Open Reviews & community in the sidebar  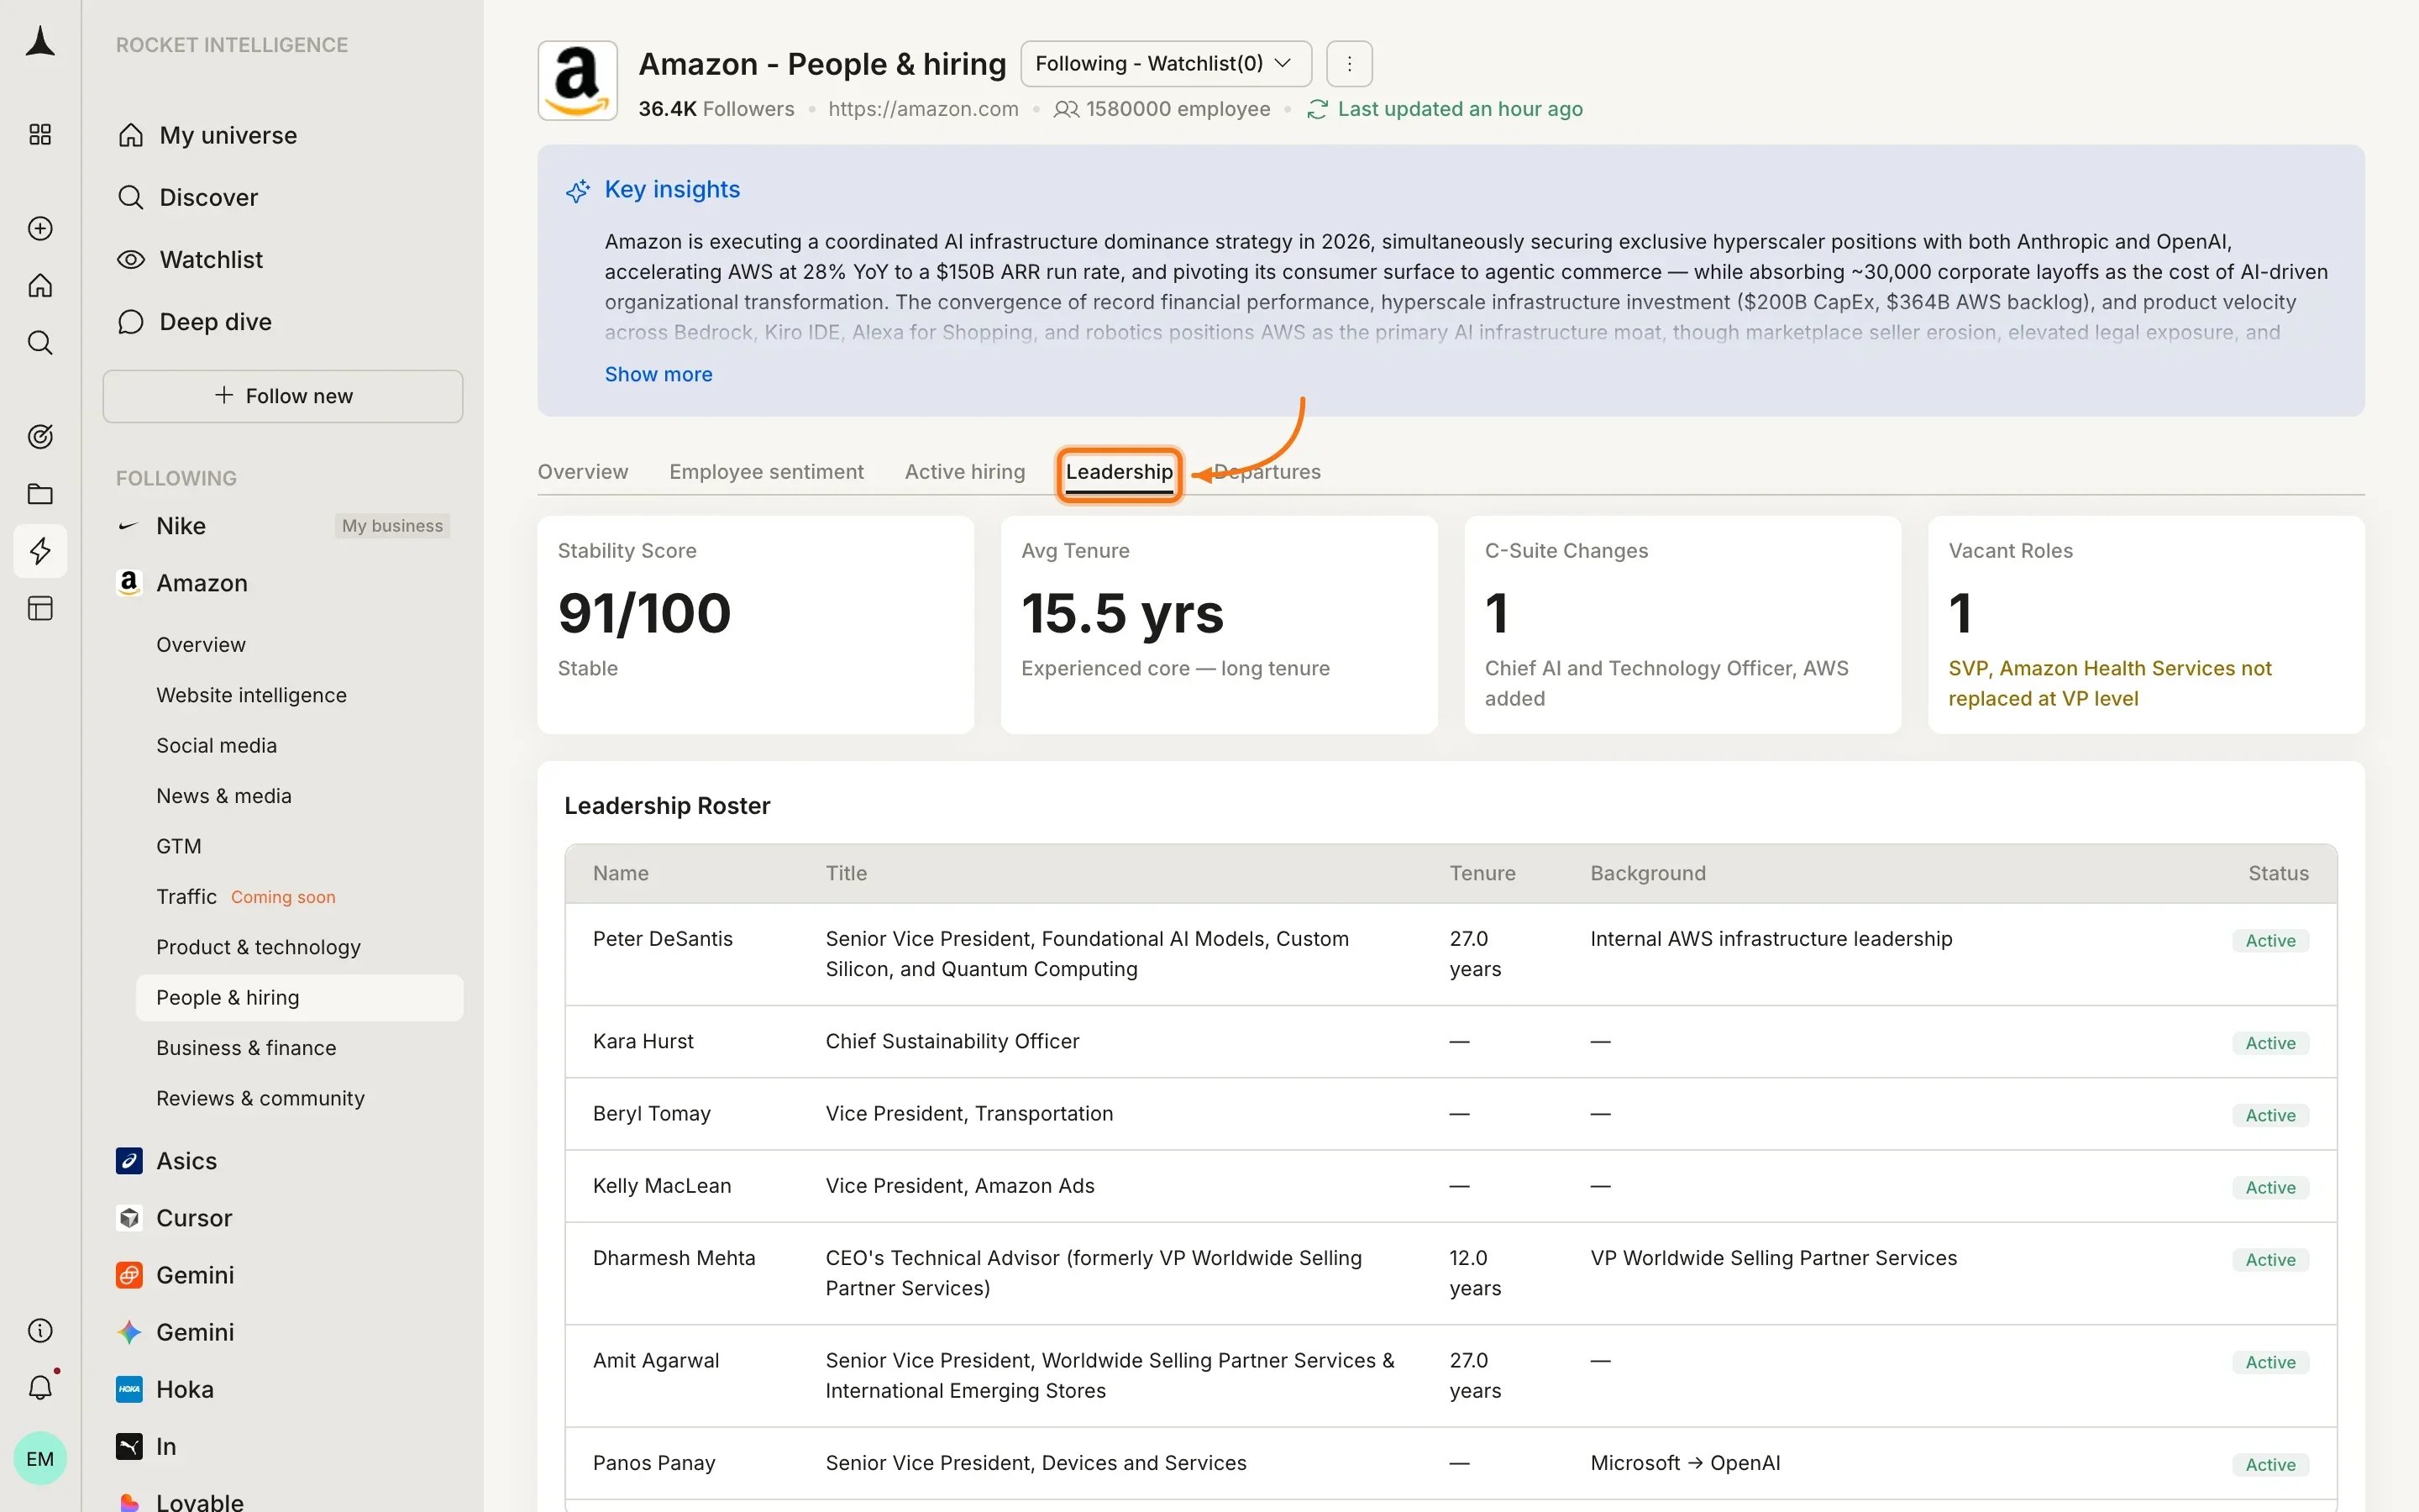click(x=260, y=1098)
